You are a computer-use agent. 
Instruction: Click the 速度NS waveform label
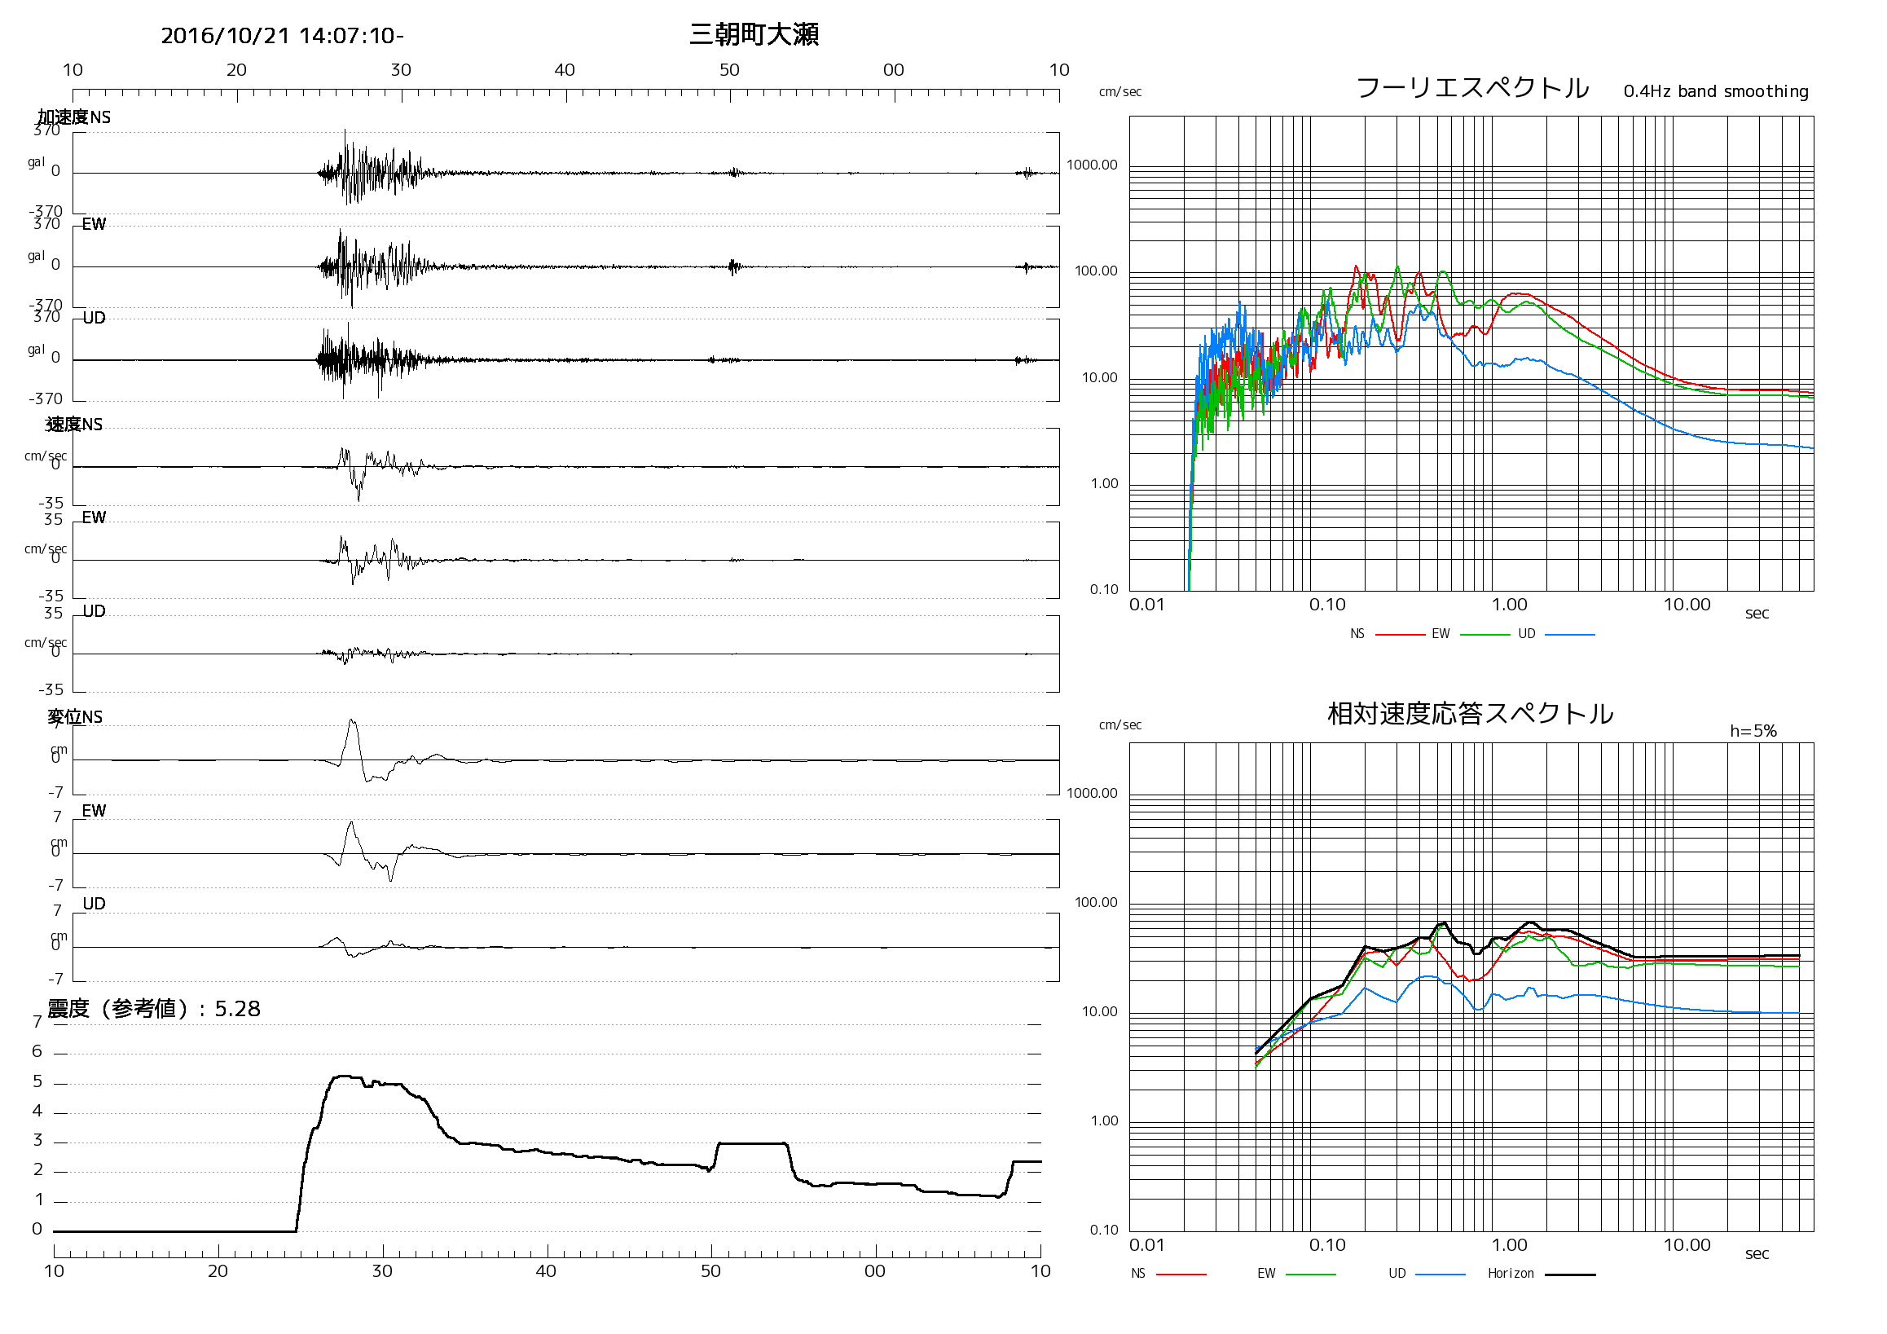pyautogui.click(x=74, y=424)
